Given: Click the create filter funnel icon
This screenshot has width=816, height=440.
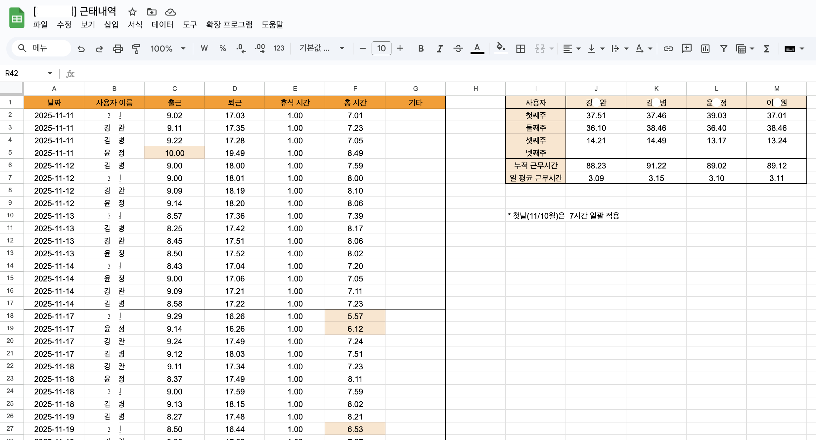Looking at the screenshot, I should point(724,49).
